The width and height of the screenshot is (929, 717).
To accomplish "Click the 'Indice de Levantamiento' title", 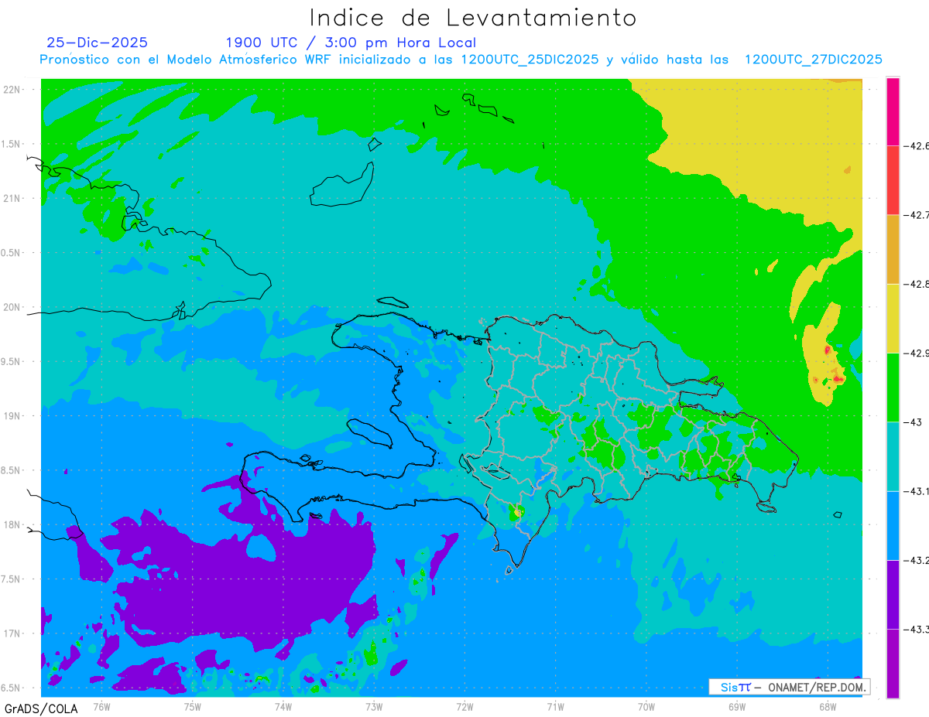I will coord(473,17).
